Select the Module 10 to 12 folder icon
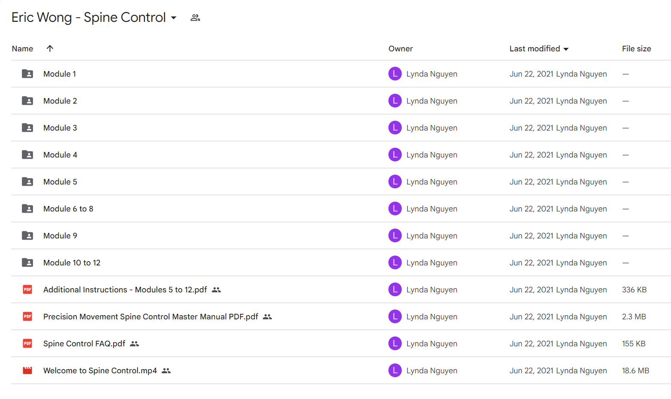Screen dimensions: 671x399 (27, 262)
